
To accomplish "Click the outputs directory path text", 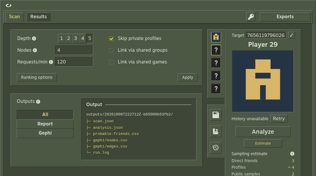I will (130, 114).
